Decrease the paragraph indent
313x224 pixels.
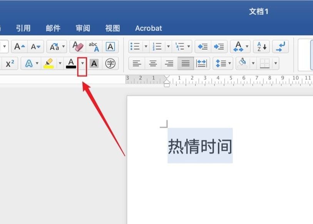203,47
